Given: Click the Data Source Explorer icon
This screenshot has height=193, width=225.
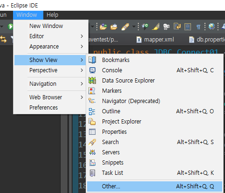Looking at the screenshot, I should [x=92, y=81].
